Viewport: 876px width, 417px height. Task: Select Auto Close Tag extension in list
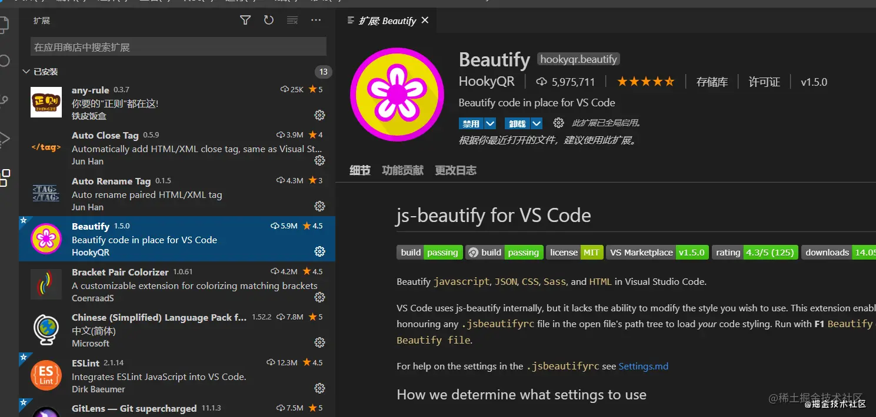(x=177, y=147)
